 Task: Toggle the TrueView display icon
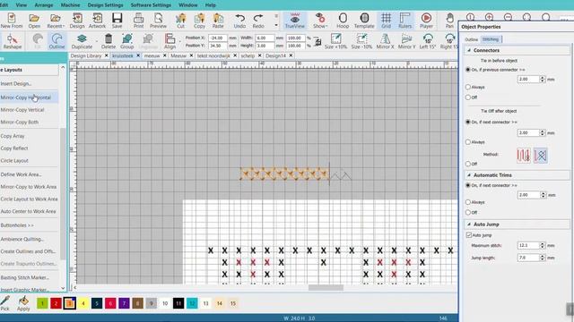[x=295, y=21]
